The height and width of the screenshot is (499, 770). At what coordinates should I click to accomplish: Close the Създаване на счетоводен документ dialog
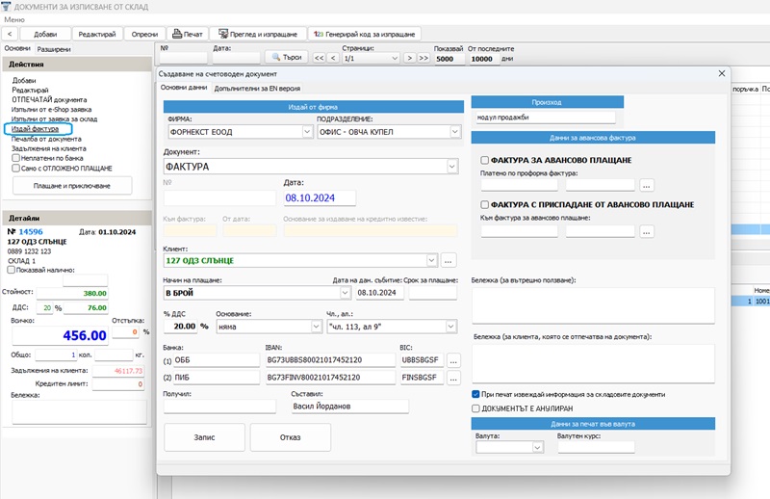pyautogui.click(x=721, y=73)
